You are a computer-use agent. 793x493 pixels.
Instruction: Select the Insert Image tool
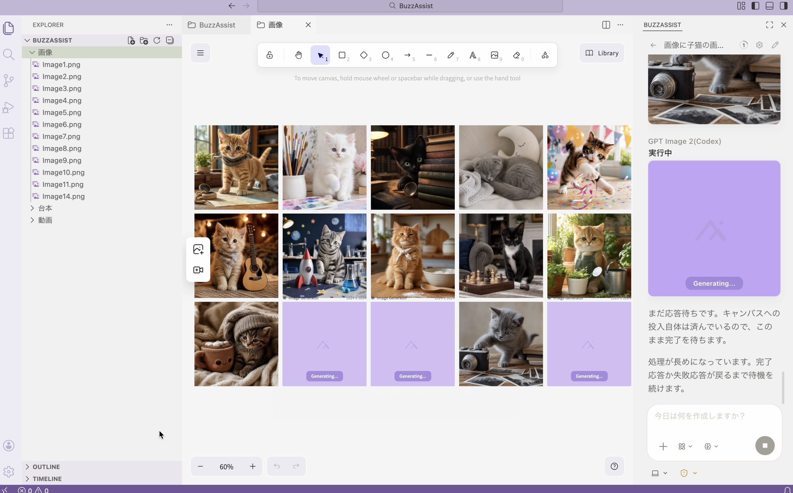point(495,55)
